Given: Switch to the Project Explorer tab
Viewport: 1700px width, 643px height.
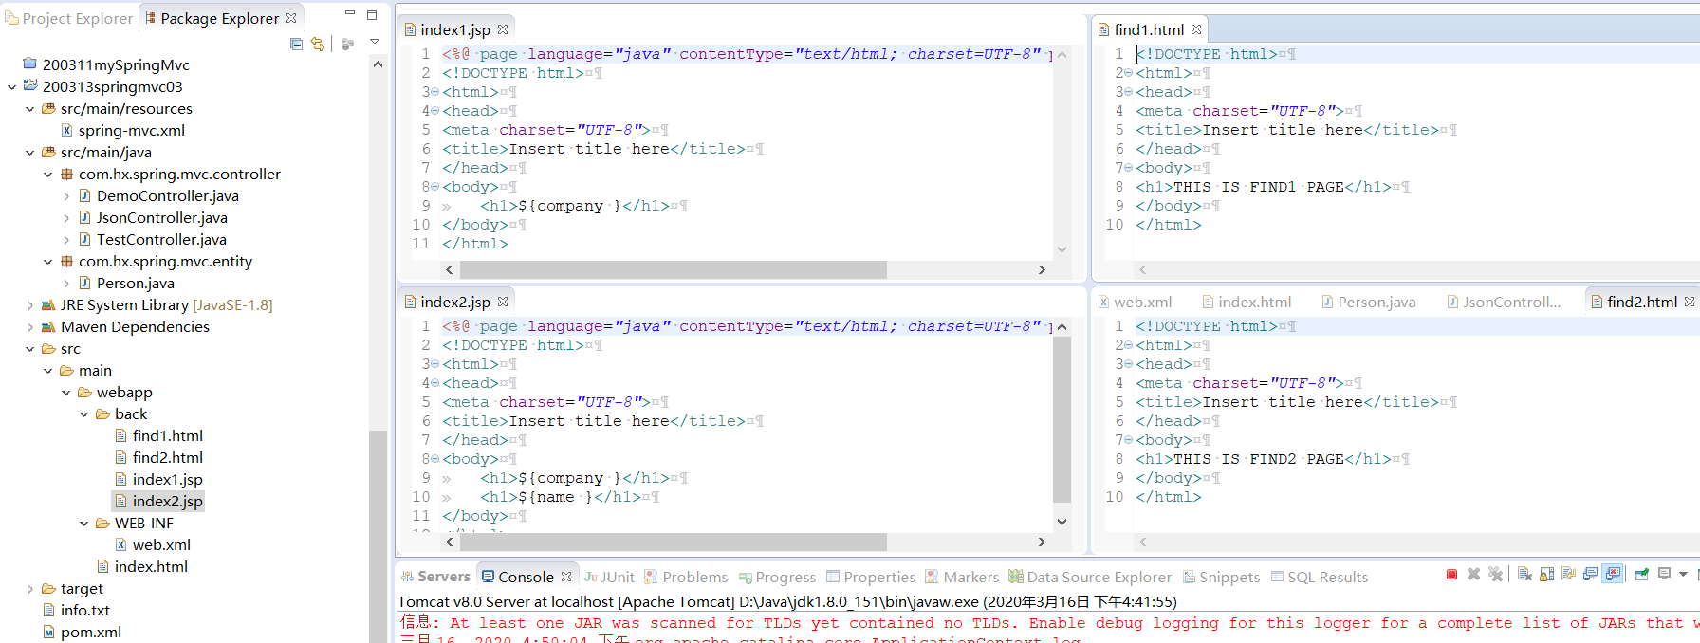Looking at the screenshot, I should 68,18.
